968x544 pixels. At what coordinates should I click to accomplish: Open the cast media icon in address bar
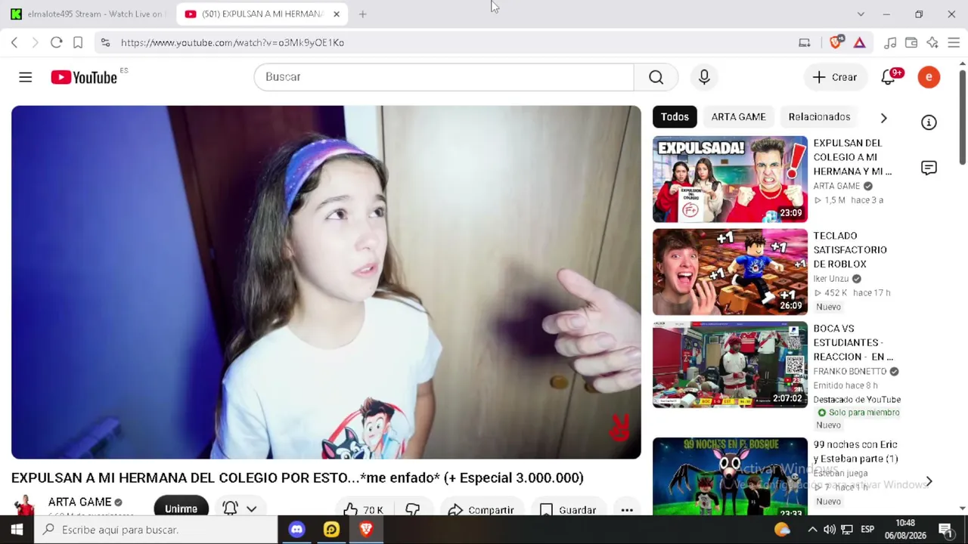[x=805, y=43]
